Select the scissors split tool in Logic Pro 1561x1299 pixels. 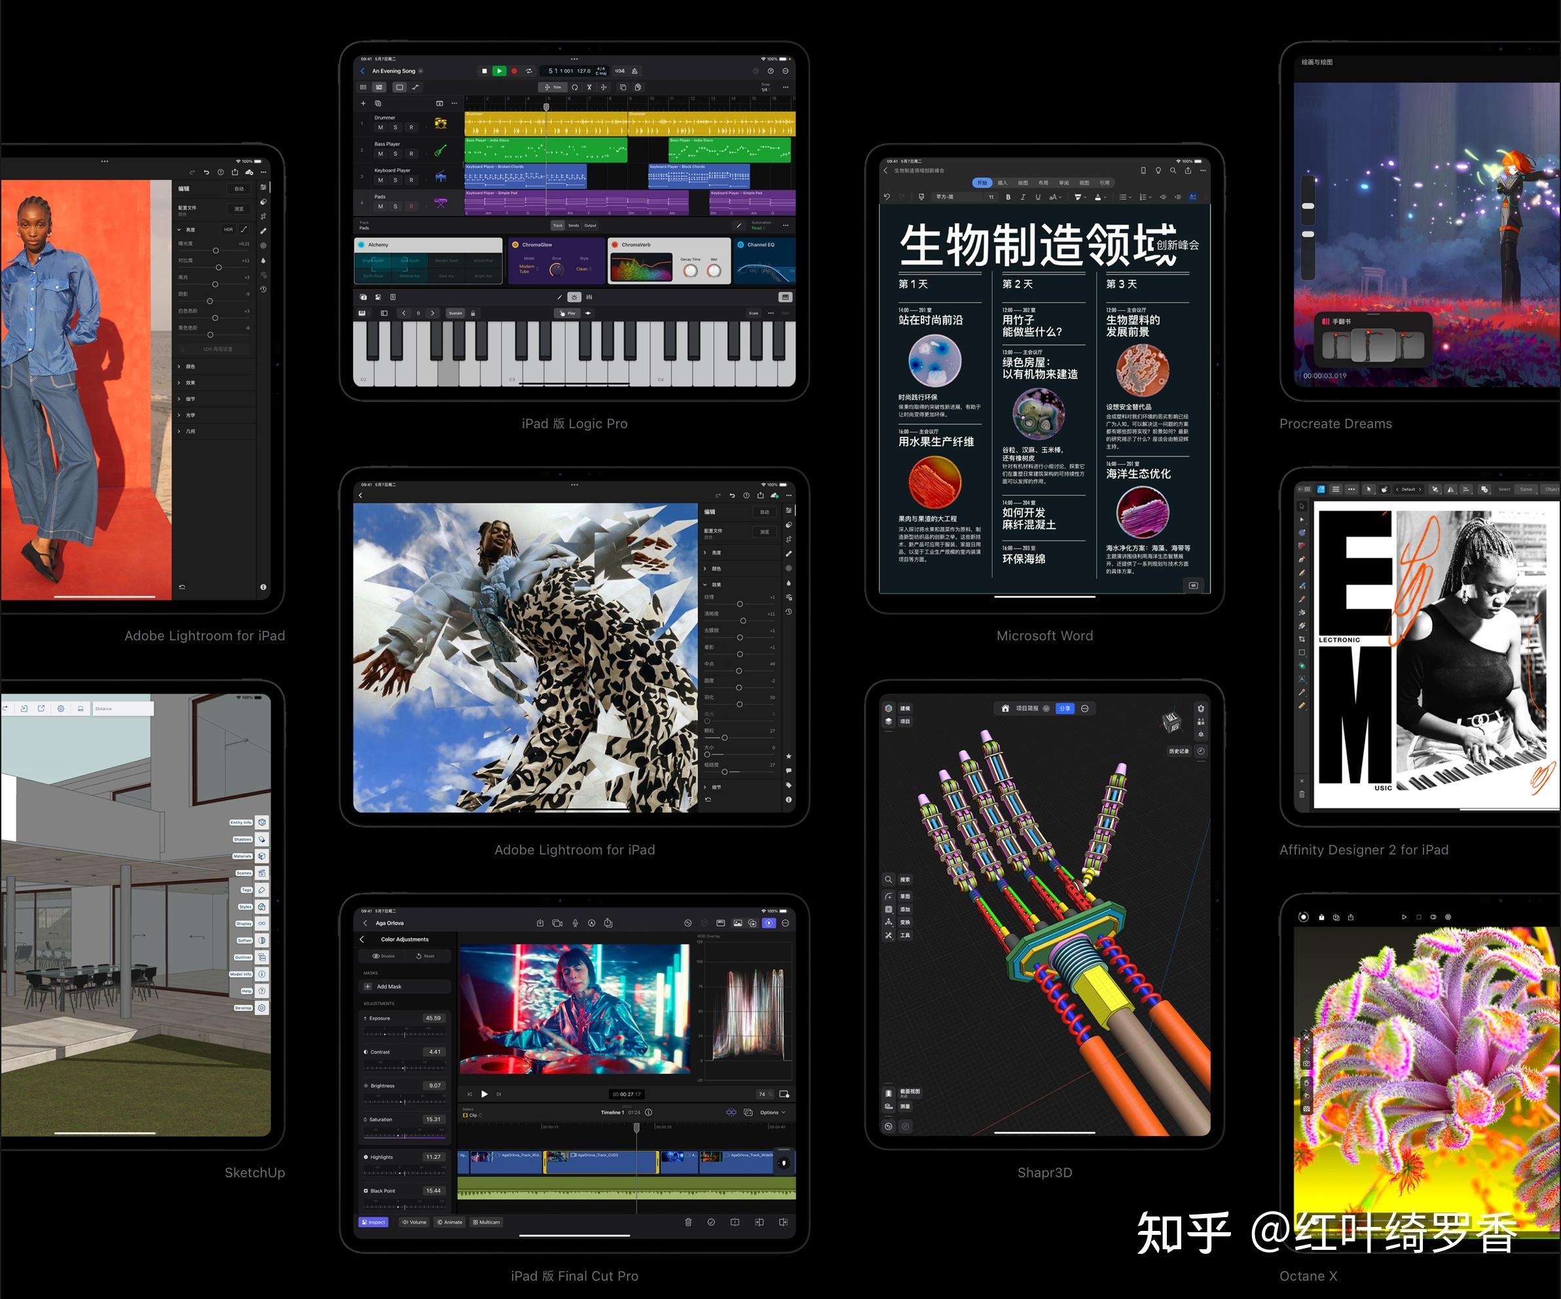[x=589, y=87]
